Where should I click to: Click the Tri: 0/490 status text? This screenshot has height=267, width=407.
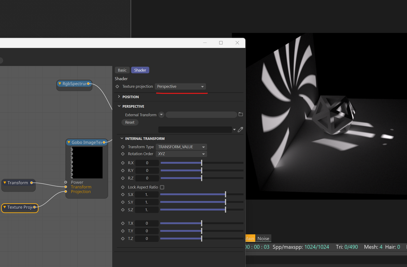347,247
